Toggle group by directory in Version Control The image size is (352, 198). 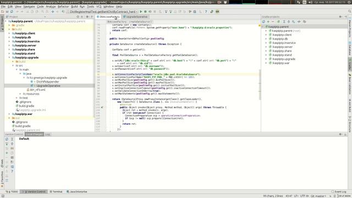12,148
